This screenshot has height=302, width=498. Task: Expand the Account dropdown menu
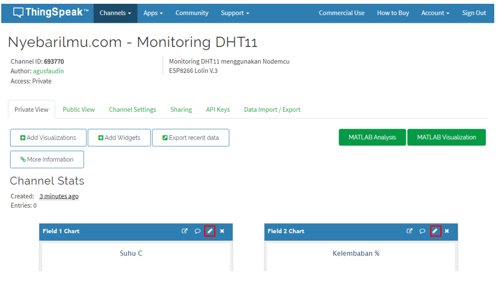(x=435, y=13)
